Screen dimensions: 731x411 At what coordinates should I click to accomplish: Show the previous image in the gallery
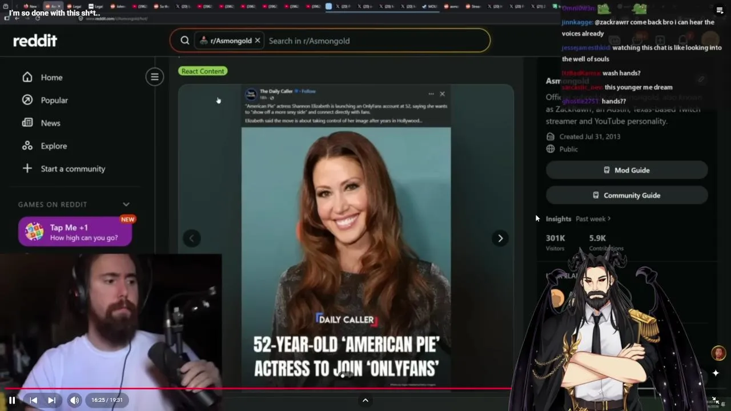point(192,239)
